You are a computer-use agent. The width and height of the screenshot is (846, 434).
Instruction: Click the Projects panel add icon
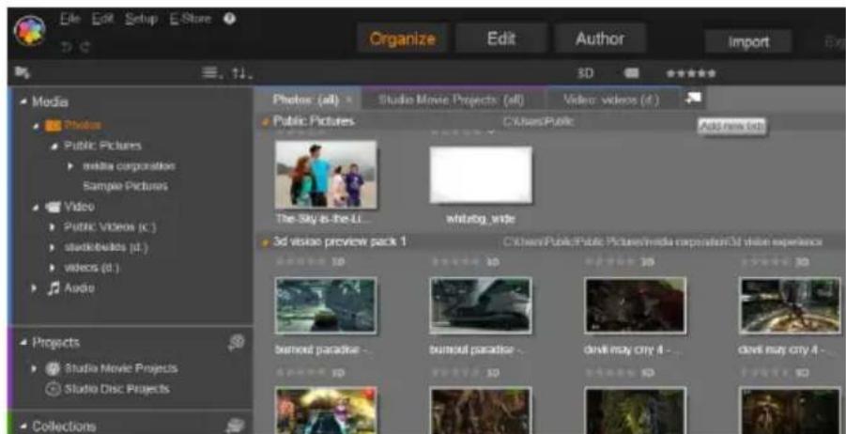click(x=237, y=342)
